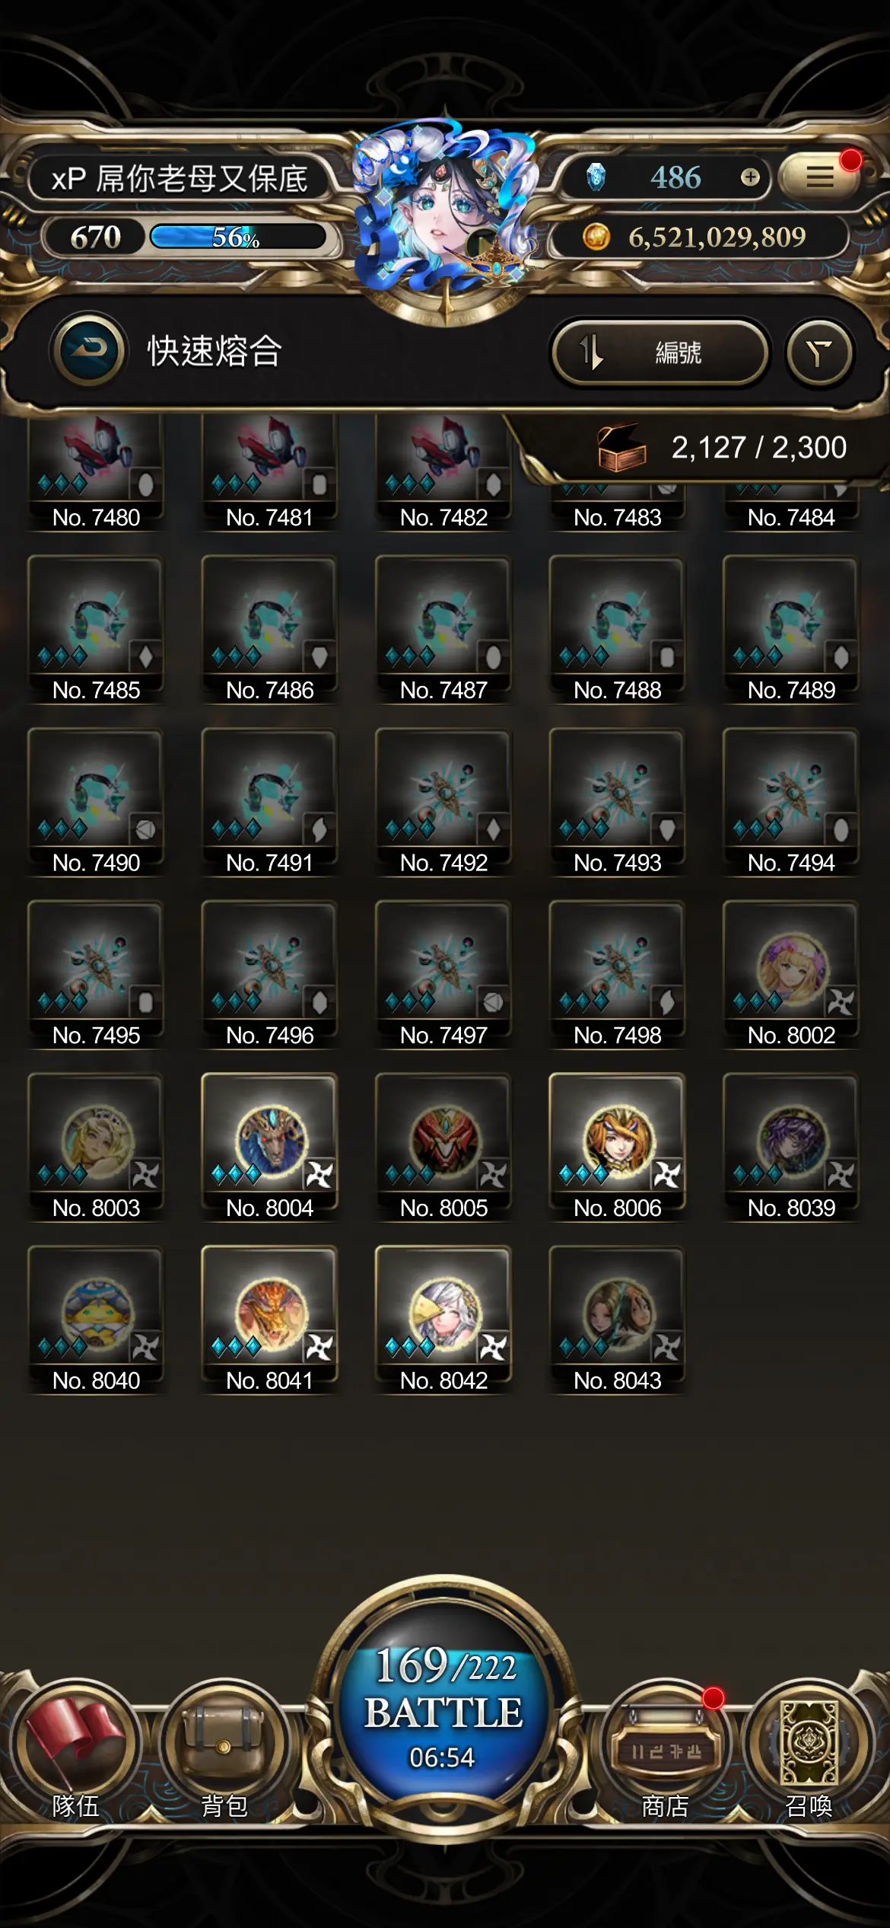Viewport: 890px width, 1928px height.
Task: Select card No. 8004
Action: (x=269, y=1148)
